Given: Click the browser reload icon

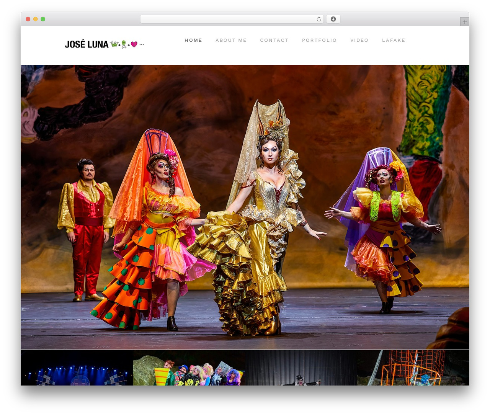Looking at the screenshot, I should (318, 19).
